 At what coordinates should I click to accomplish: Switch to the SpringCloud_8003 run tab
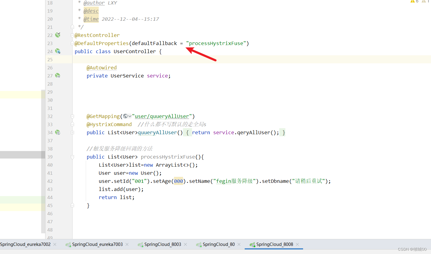(x=163, y=244)
